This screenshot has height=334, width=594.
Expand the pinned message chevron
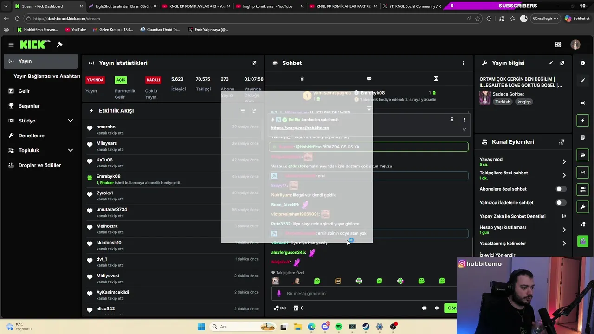pyautogui.click(x=464, y=130)
